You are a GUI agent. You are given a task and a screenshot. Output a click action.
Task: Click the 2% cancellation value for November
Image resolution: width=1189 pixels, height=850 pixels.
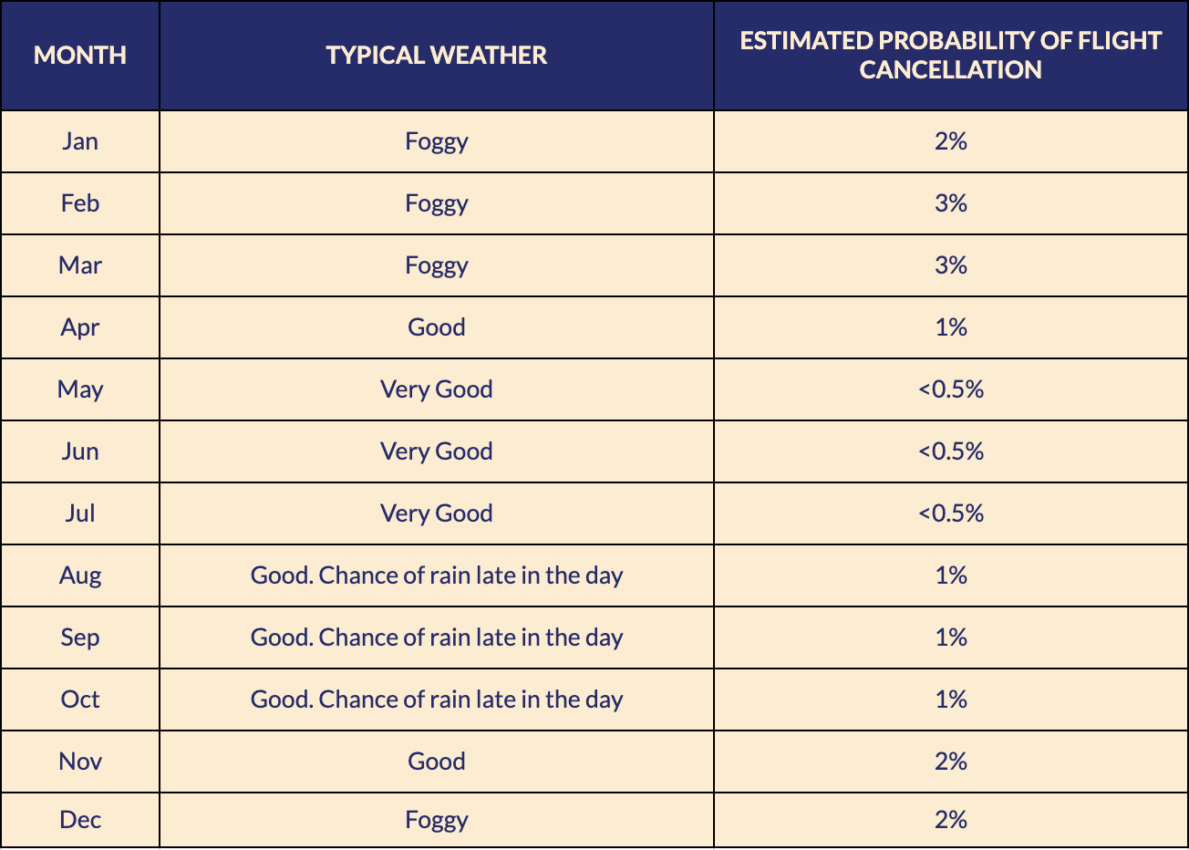[x=950, y=762]
